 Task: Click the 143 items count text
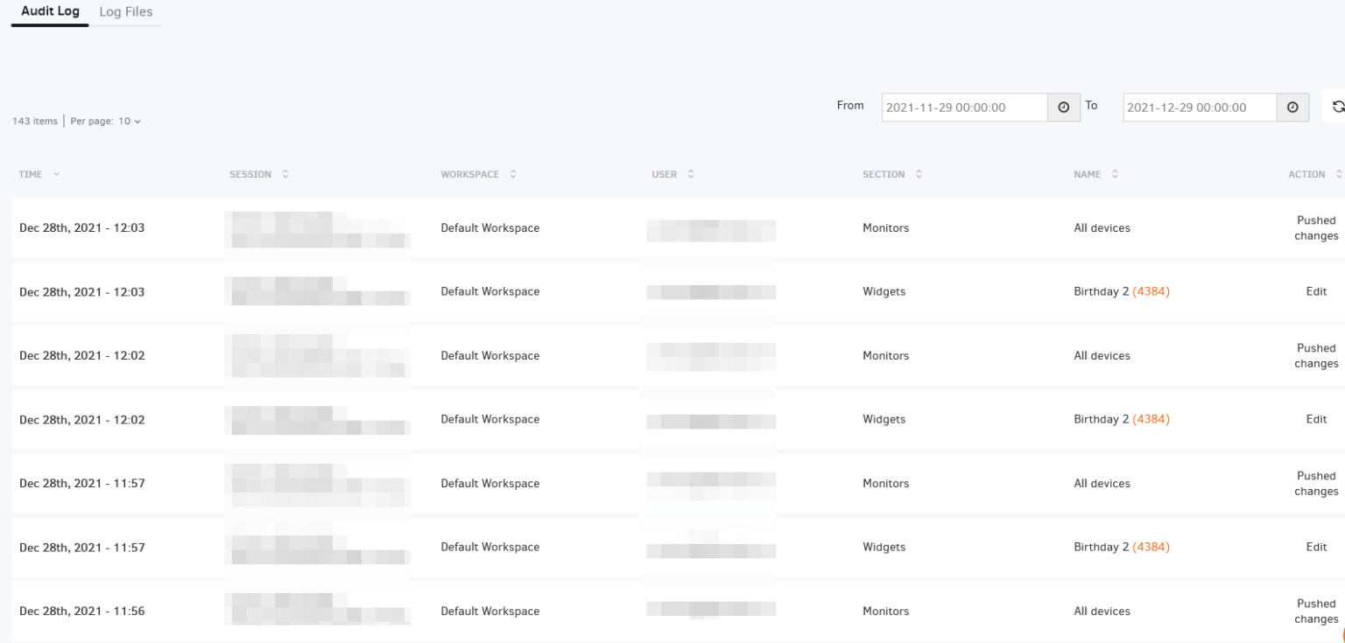click(35, 121)
